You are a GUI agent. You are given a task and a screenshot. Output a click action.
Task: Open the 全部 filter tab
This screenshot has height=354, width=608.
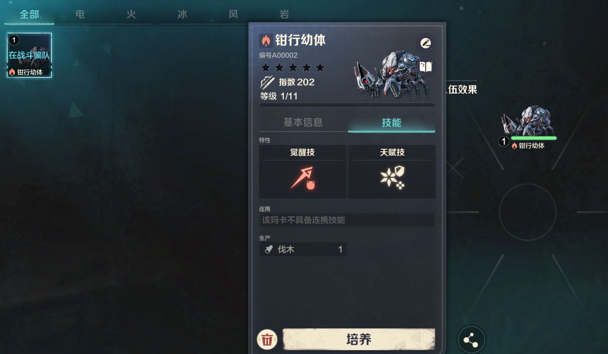[x=29, y=14]
